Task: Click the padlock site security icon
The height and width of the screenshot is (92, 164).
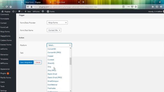Action: pos(32,7)
